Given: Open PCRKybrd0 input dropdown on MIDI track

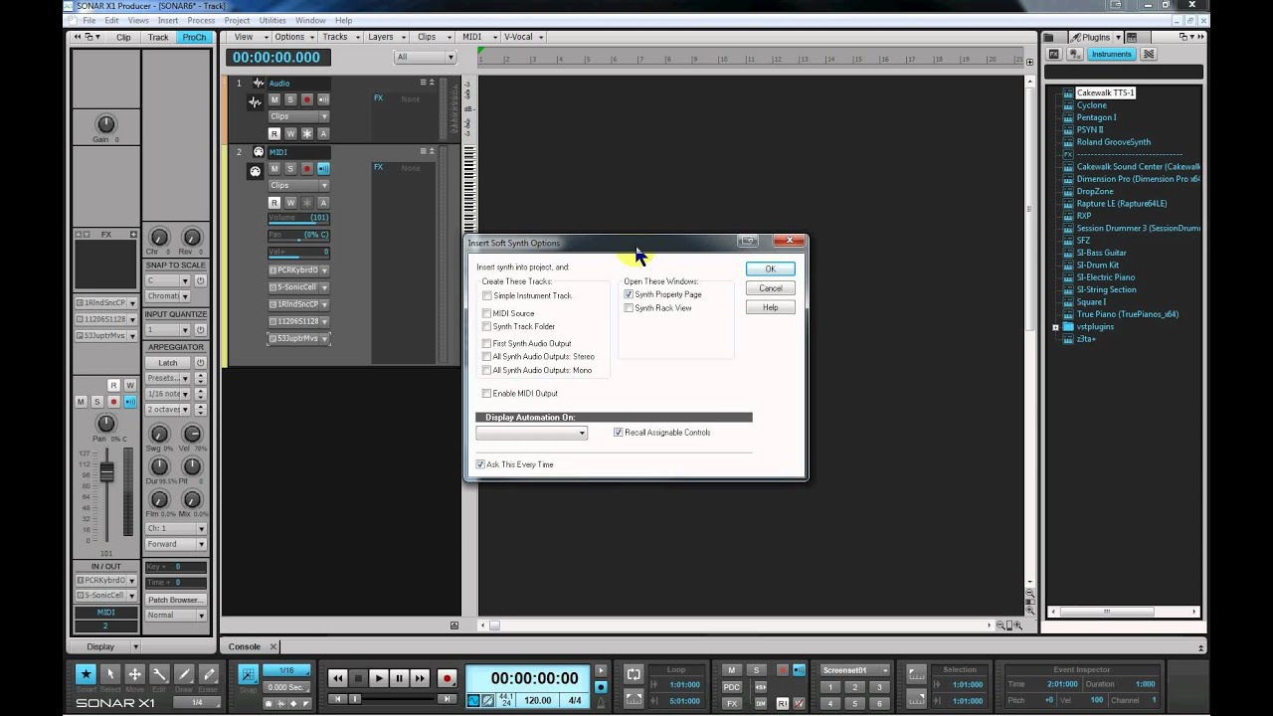Looking at the screenshot, I should coord(298,269).
